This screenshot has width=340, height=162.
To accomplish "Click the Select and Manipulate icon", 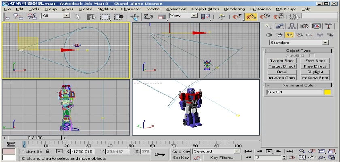I will pos(221,17).
